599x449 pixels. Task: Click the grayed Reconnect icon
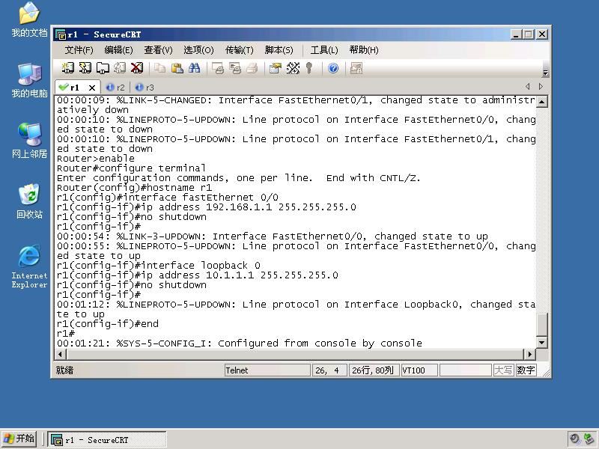click(x=120, y=68)
